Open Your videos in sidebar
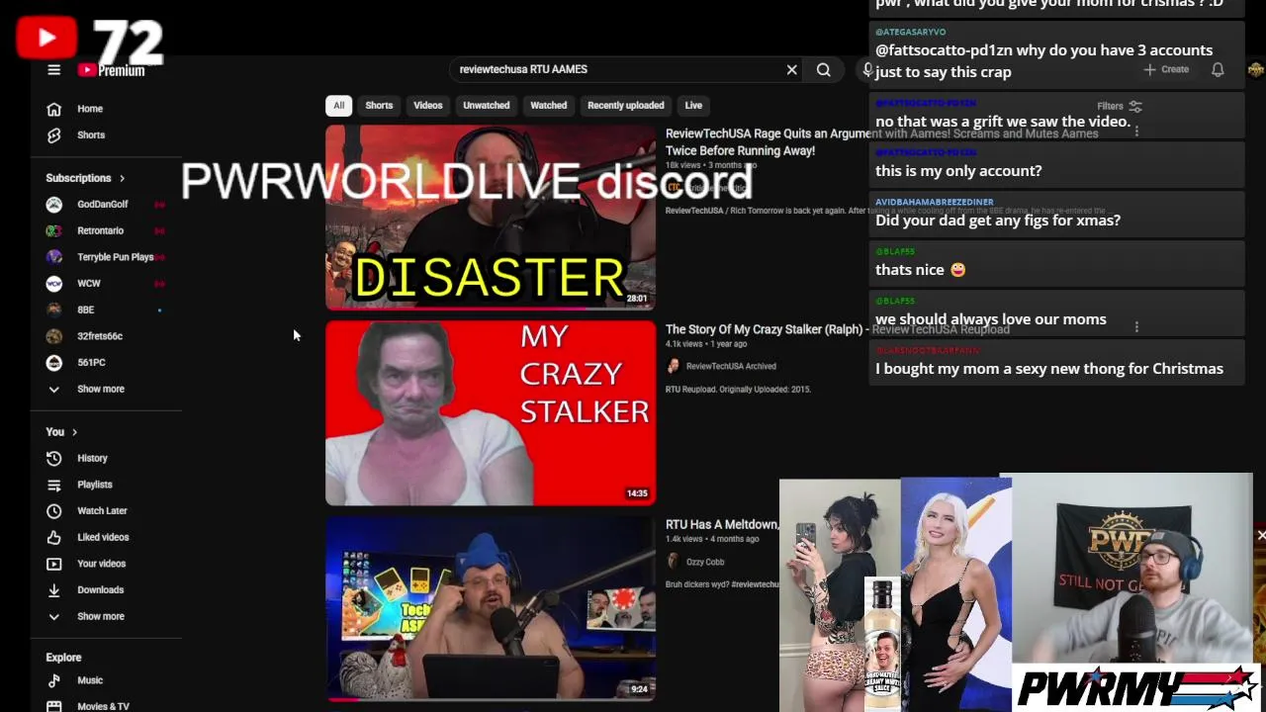The height and width of the screenshot is (712, 1266). (x=101, y=564)
